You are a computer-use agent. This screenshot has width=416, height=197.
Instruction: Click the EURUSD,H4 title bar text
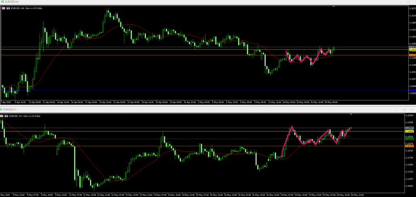pyautogui.click(x=11, y=2)
